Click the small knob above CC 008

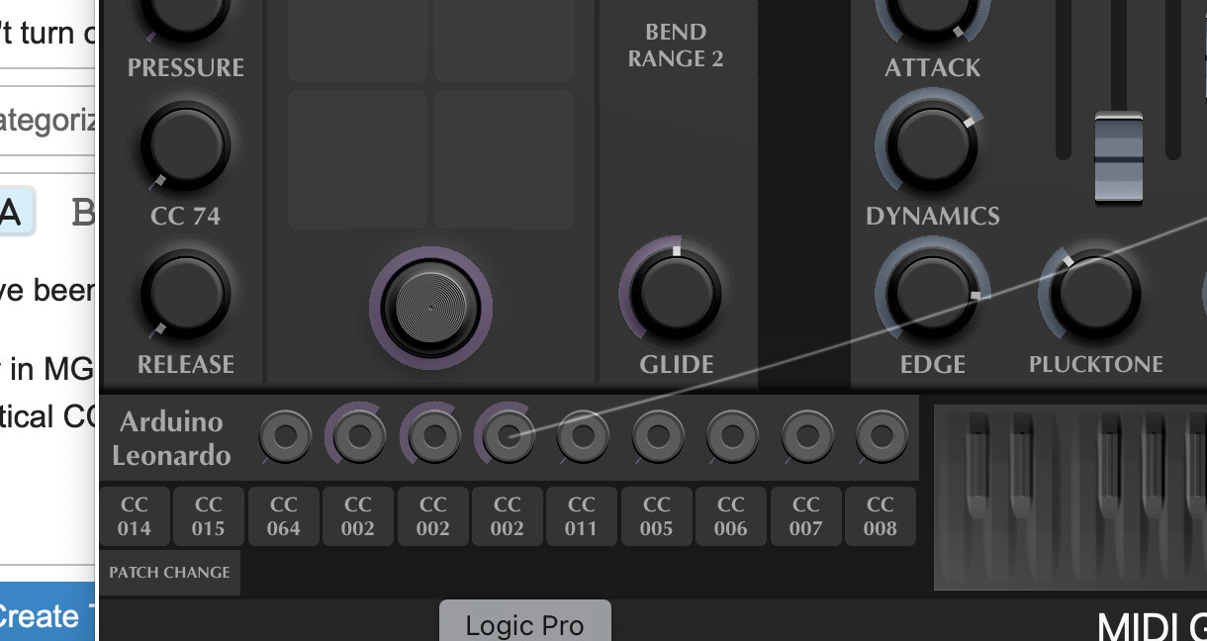(x=881, y=437)
